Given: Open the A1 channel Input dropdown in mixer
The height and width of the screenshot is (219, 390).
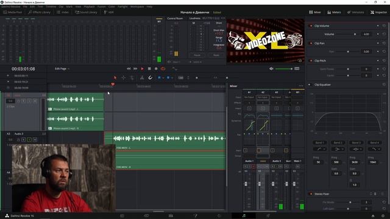Looking at the screenshot, I should coord(249,97).
